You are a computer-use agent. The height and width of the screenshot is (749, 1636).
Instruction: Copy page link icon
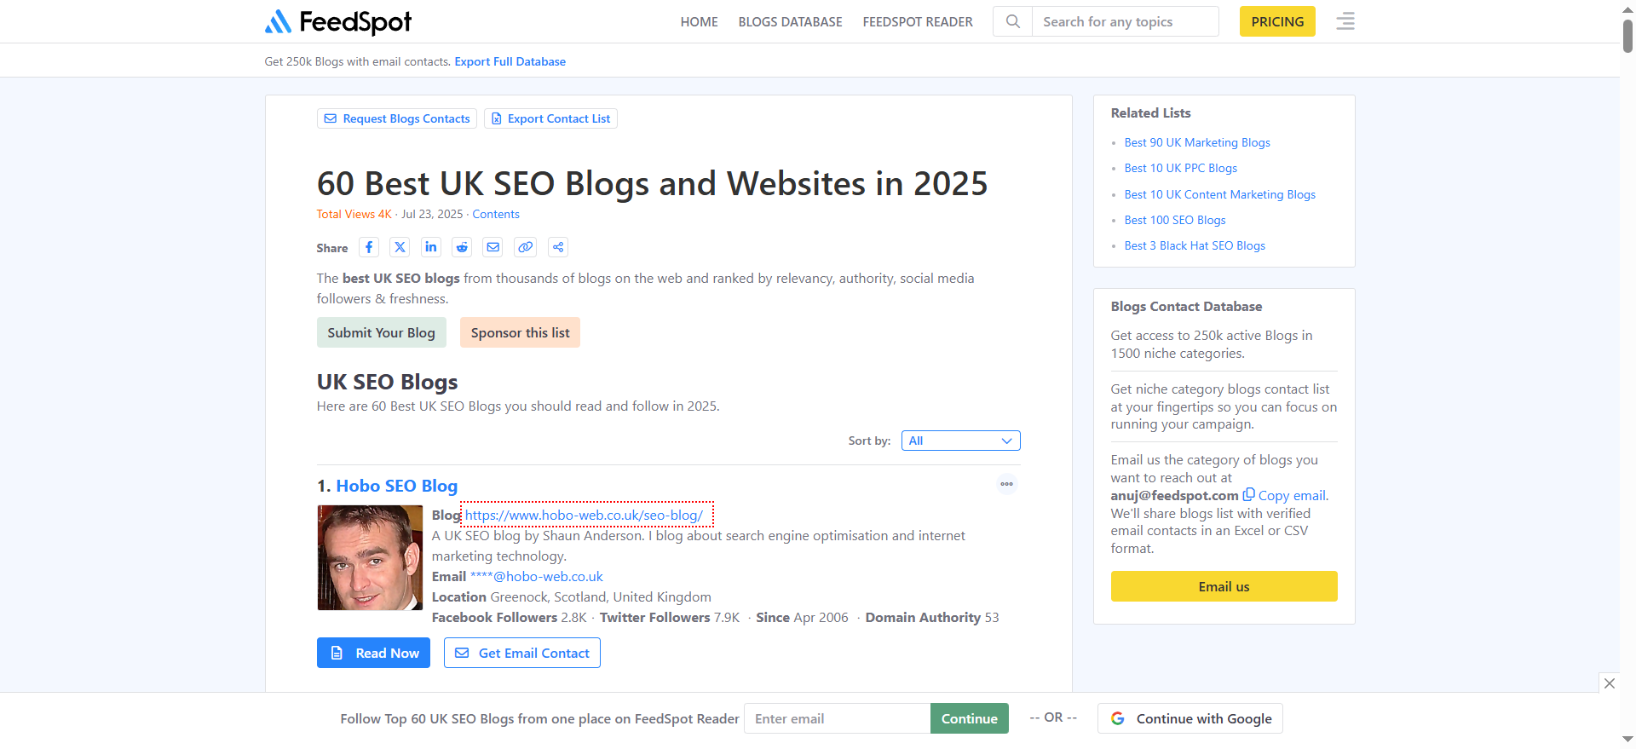coord(526,247)
